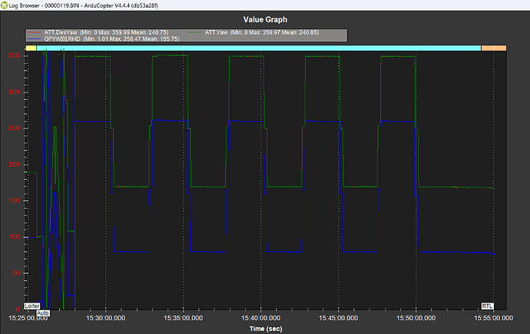Click the RTL mode marker label
The image size is (530, 334).
tap(487, 306)
